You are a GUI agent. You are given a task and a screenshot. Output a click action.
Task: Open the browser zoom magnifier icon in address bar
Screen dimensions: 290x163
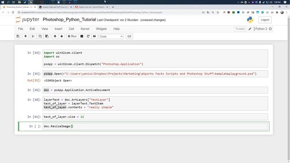(x=213, y=12)
